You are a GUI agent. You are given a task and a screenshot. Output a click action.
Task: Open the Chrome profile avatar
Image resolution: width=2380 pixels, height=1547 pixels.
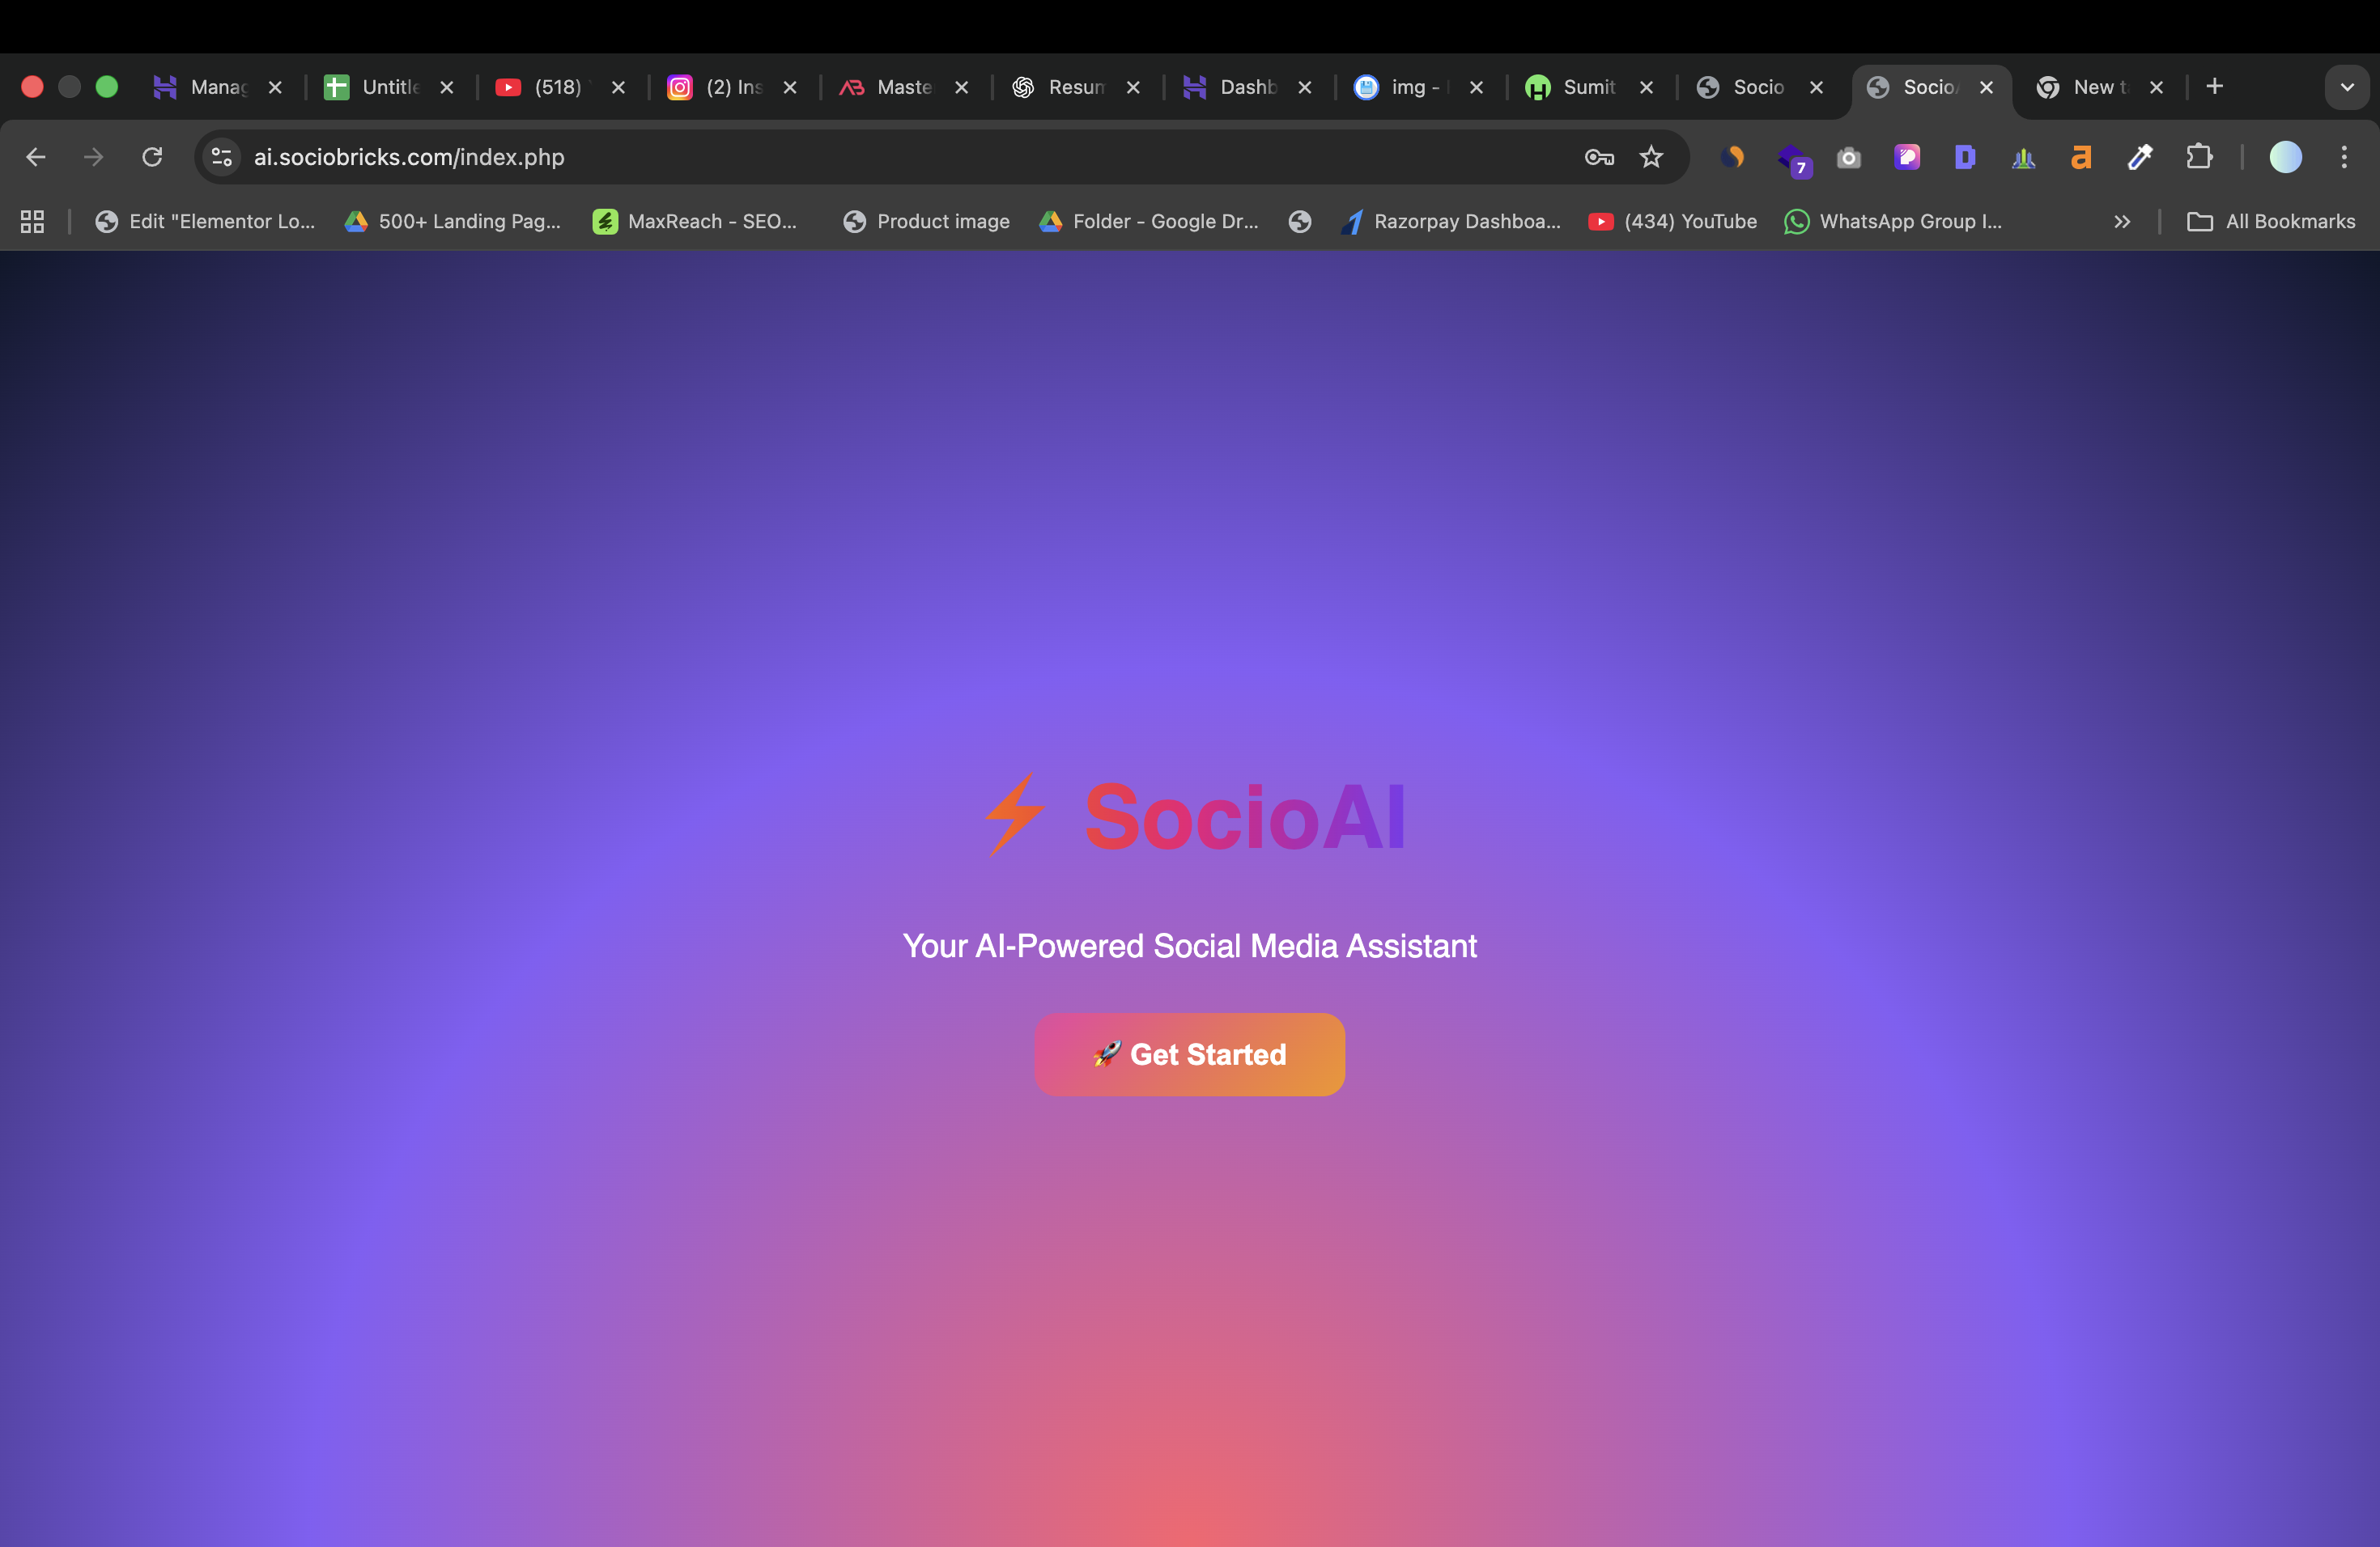click(2285, 157)
